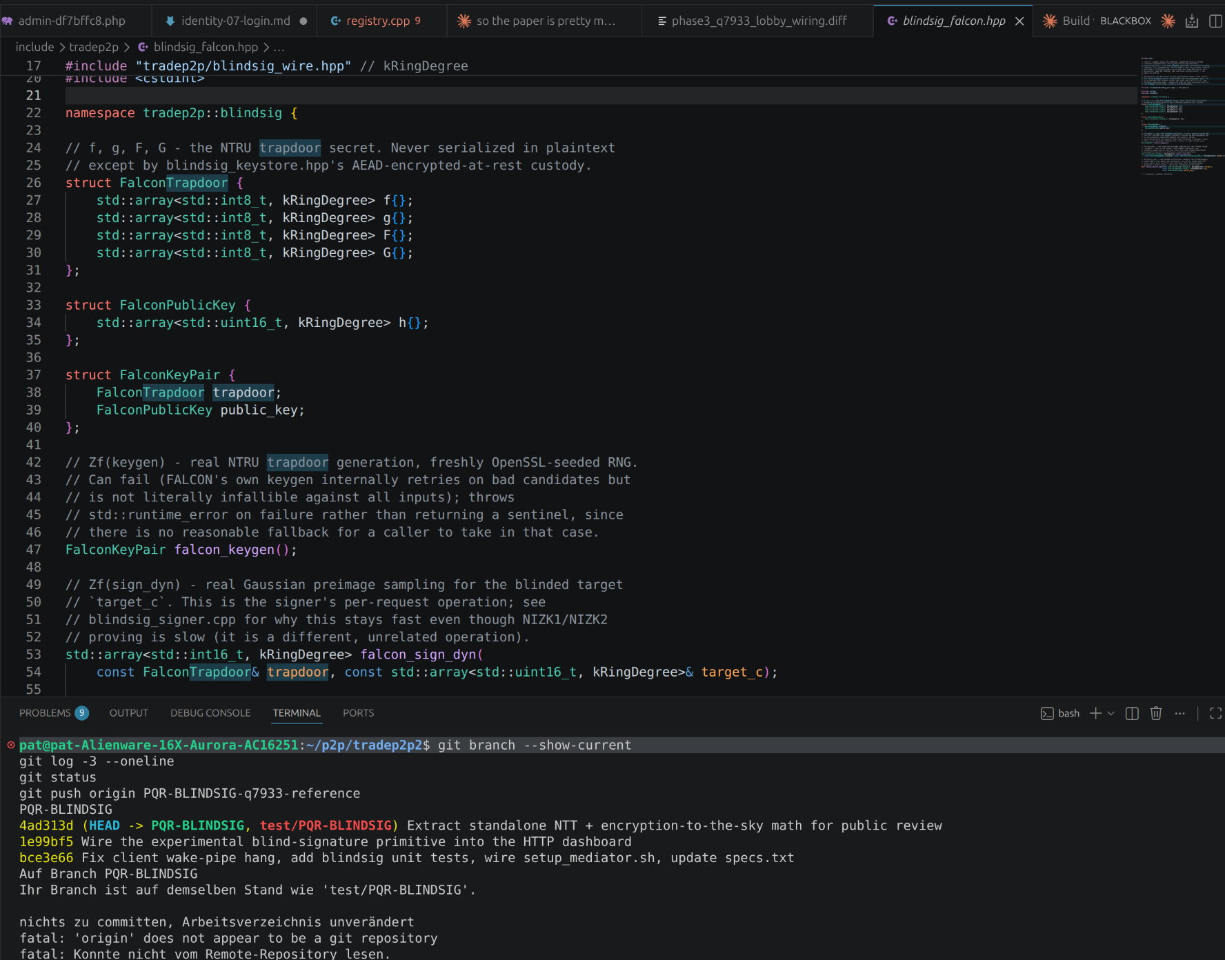The width and height of the screenshot is (1225, 960).
Task: Open the PROBLEMS panel tab
Action: (x=45, y=713)
